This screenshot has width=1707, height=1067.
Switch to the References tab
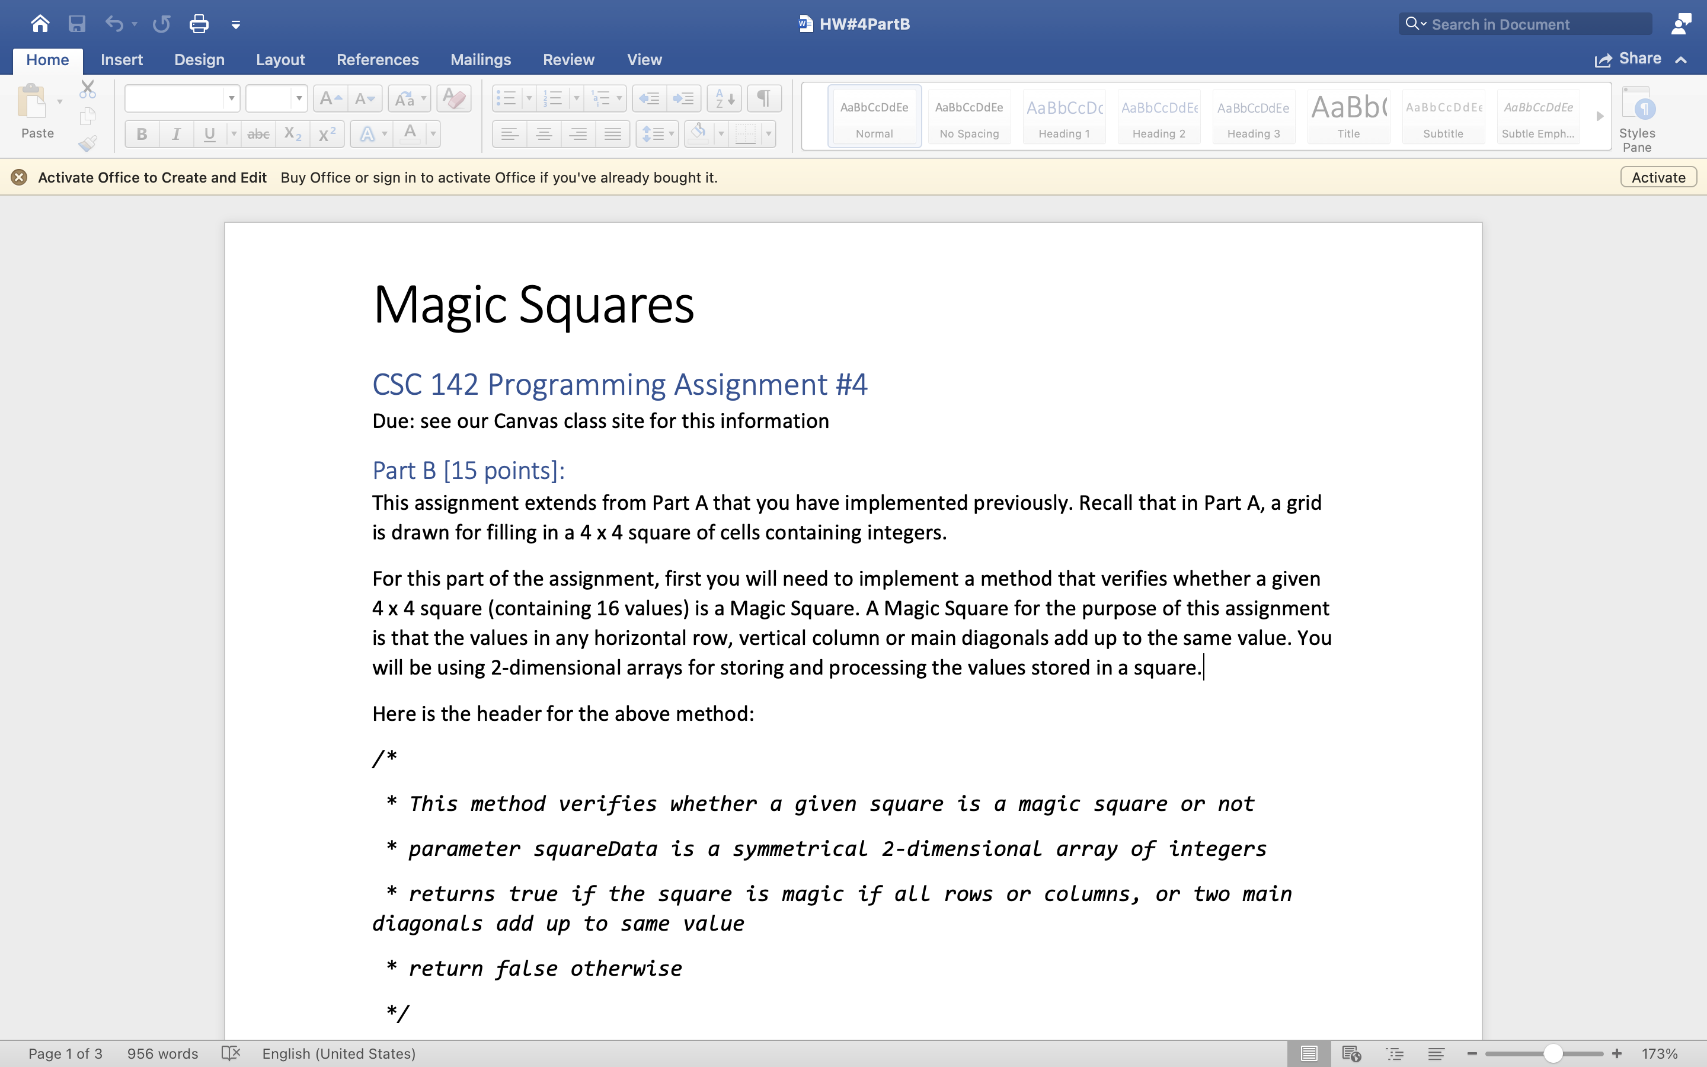pos(378,60)
